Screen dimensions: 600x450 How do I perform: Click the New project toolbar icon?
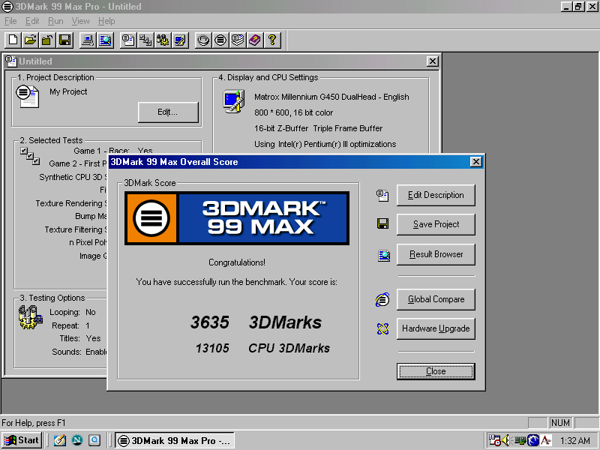point(13,40)
